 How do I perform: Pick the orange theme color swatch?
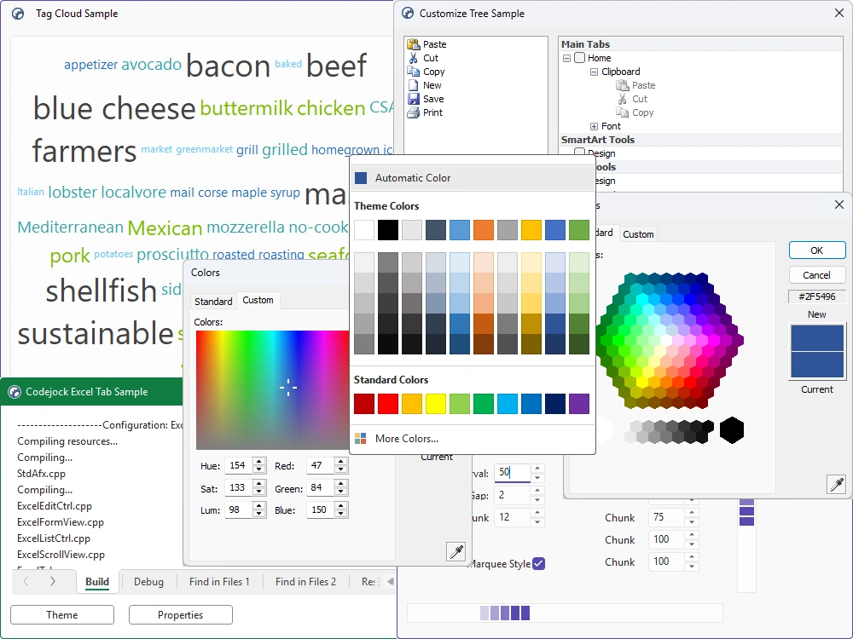pyautogui.click(x=484, y=230)
